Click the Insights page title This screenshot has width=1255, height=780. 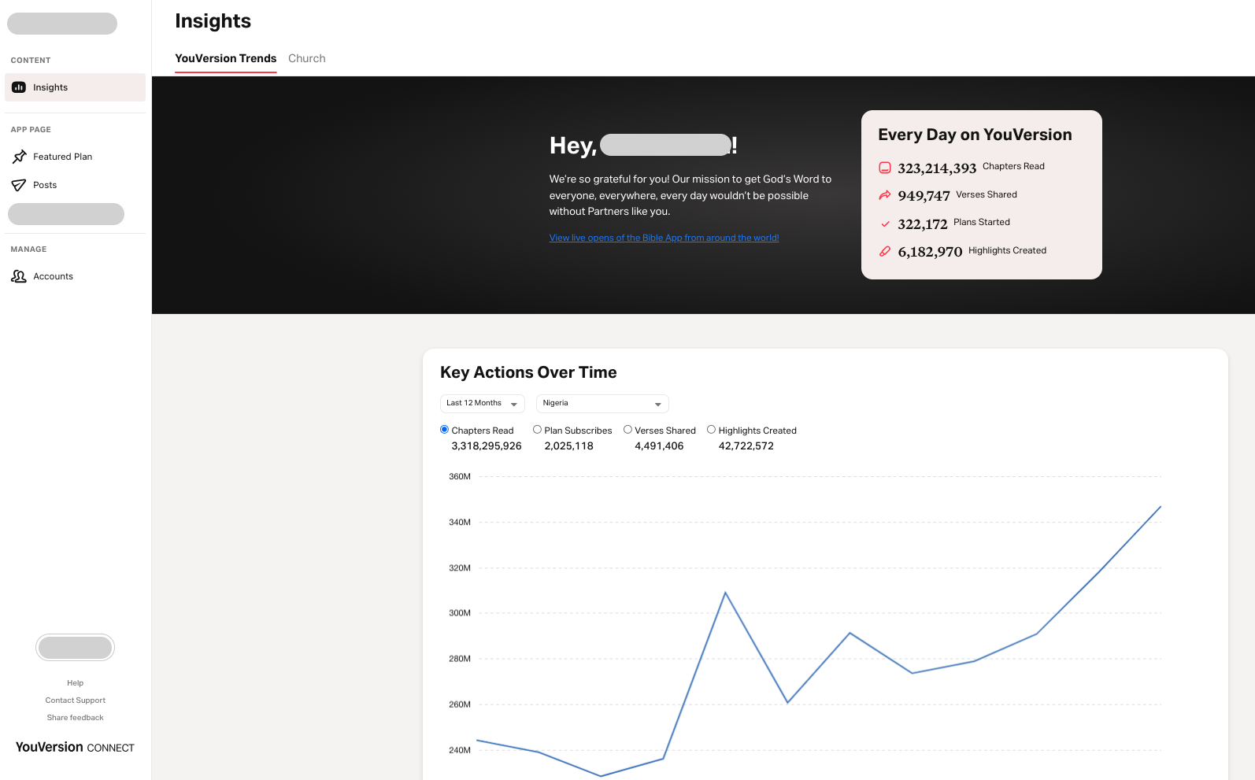[x=213, y=21]
